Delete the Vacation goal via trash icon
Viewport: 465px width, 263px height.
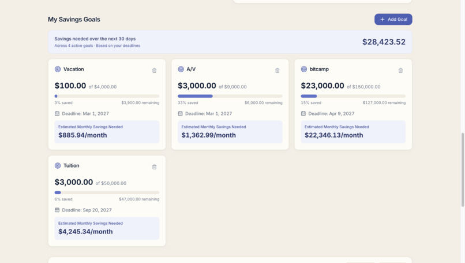tap(154, 71)
